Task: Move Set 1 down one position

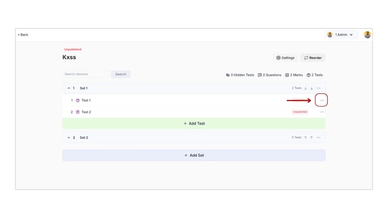Action: (x=305, y=88)
